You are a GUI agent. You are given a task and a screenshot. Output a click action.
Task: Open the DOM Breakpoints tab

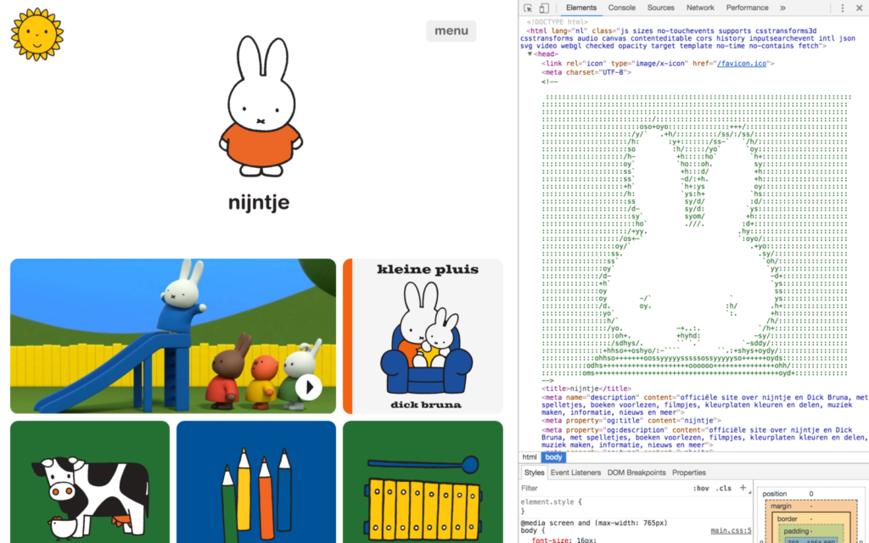[636, 473]
